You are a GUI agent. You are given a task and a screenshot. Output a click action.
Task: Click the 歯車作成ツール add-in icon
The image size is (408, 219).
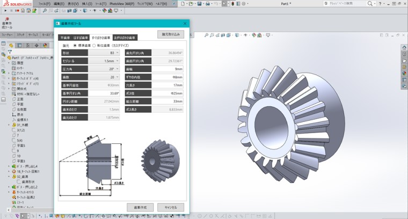tap(7, 23)
